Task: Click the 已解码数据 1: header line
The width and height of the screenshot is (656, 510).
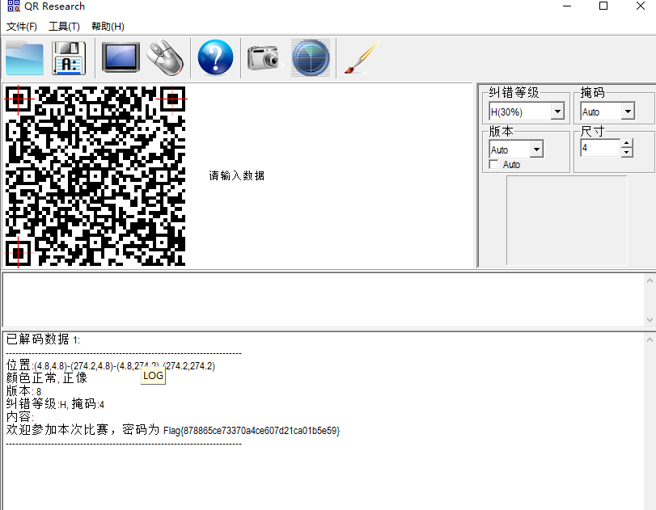Action: pos(43,339)
